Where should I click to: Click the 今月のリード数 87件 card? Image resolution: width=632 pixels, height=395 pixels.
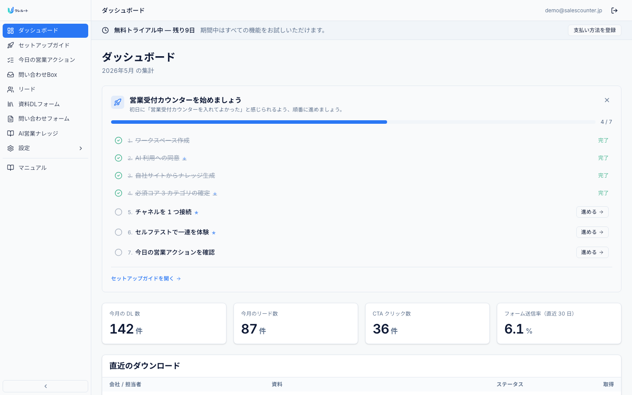tap(296, 323)
